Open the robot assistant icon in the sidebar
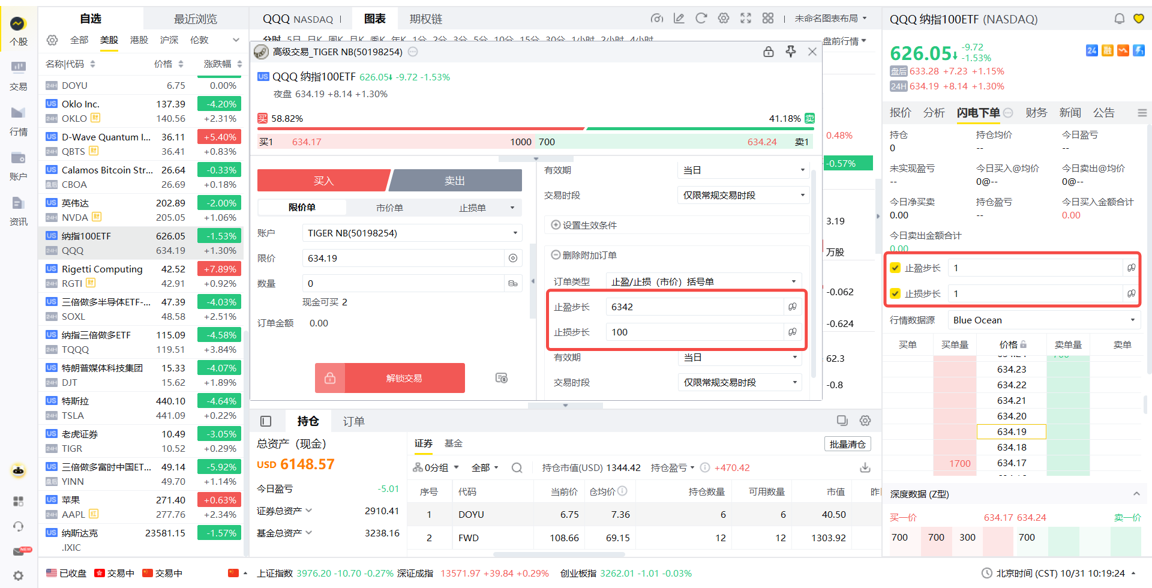This screenshot has width=1152, height=588. pos(19,471)
